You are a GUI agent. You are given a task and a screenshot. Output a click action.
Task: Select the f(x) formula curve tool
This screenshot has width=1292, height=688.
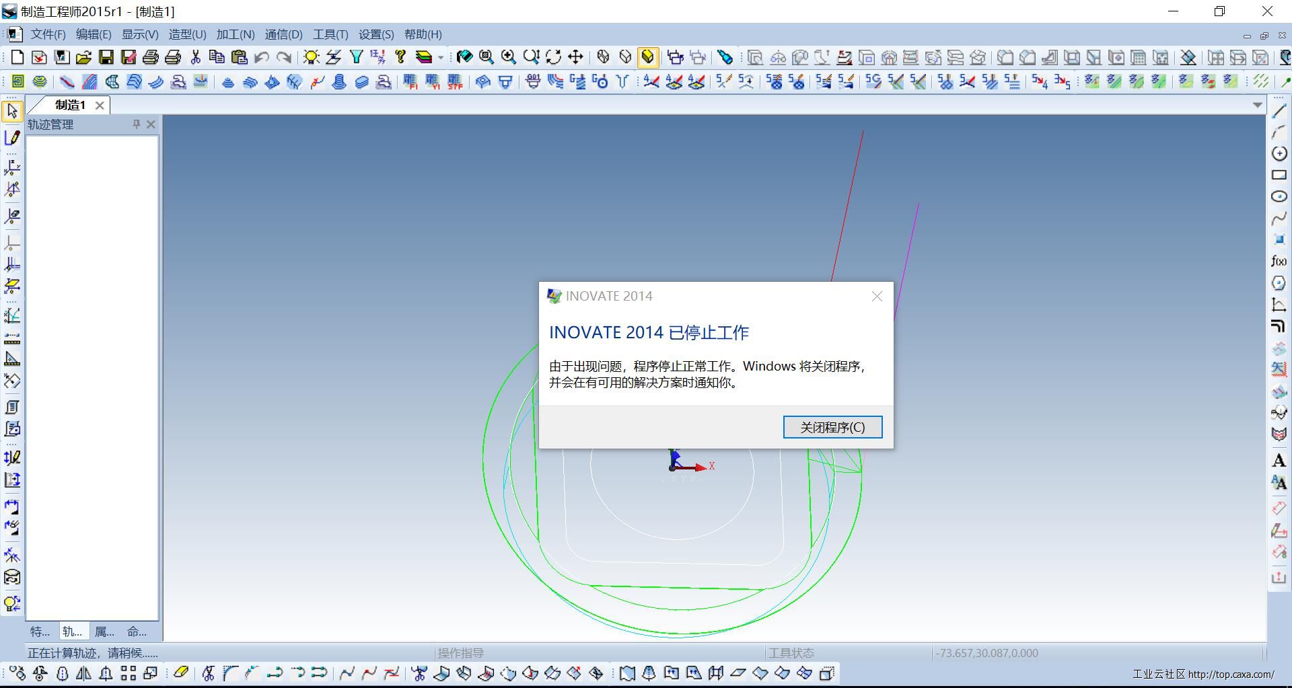coord(1279,261)
